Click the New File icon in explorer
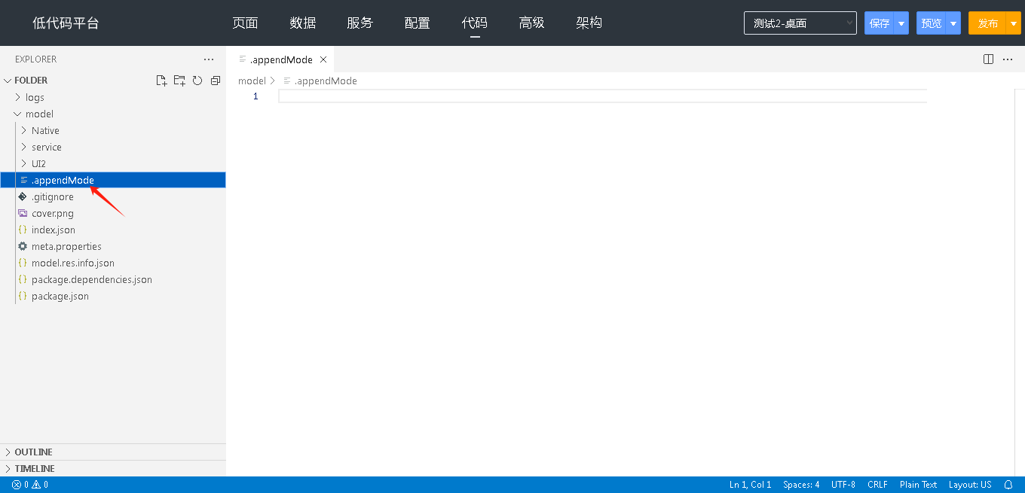The image size is (1025, 493). pyautogui.click(x=161, y=81)
